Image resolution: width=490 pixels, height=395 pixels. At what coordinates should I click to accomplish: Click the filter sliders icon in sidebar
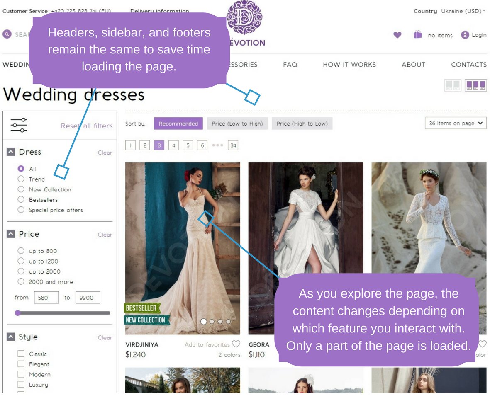click(x=19, y=125)
